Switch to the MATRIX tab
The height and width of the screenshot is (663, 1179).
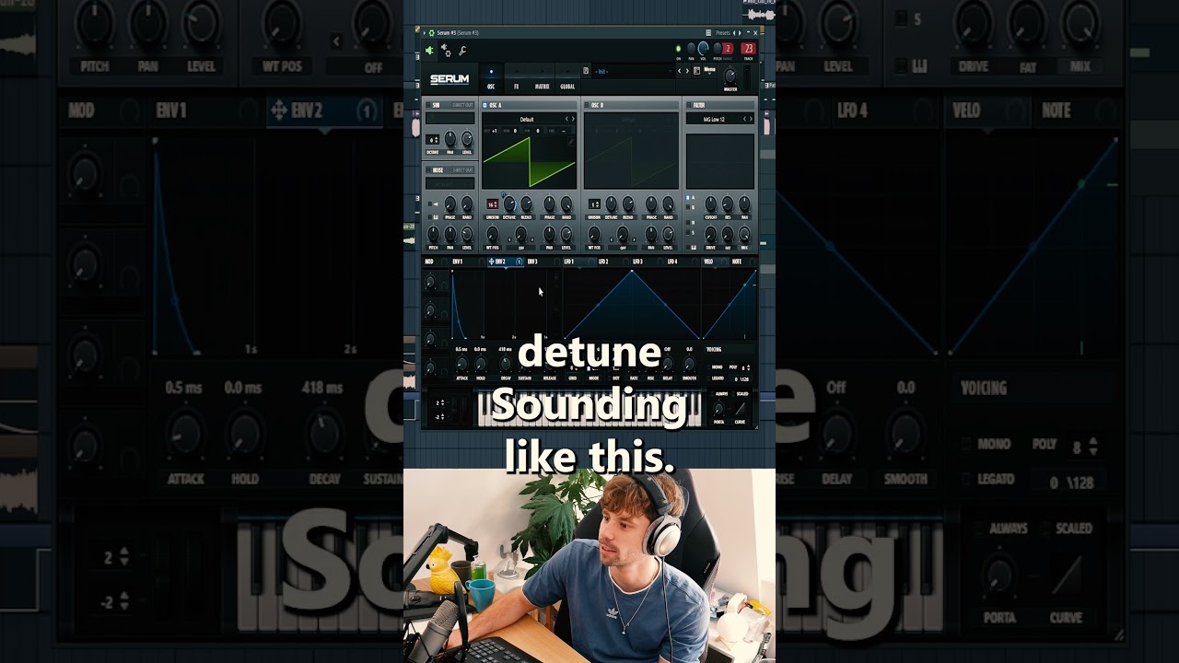tap(543, 77)
